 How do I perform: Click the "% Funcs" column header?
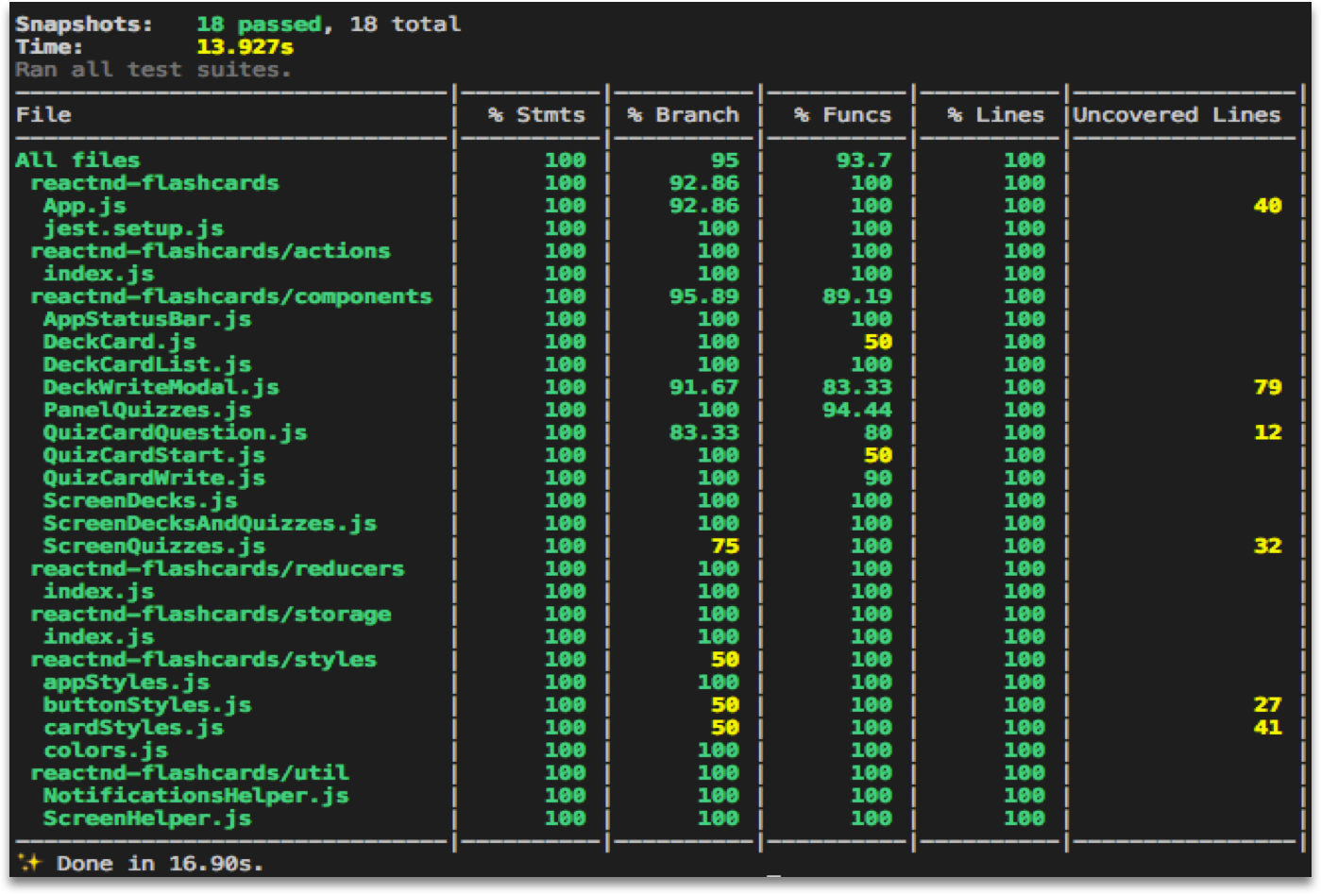[x=842, y=115]
